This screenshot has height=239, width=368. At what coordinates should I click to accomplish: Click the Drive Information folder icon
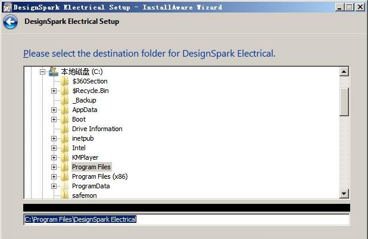[x=64, y=129]
